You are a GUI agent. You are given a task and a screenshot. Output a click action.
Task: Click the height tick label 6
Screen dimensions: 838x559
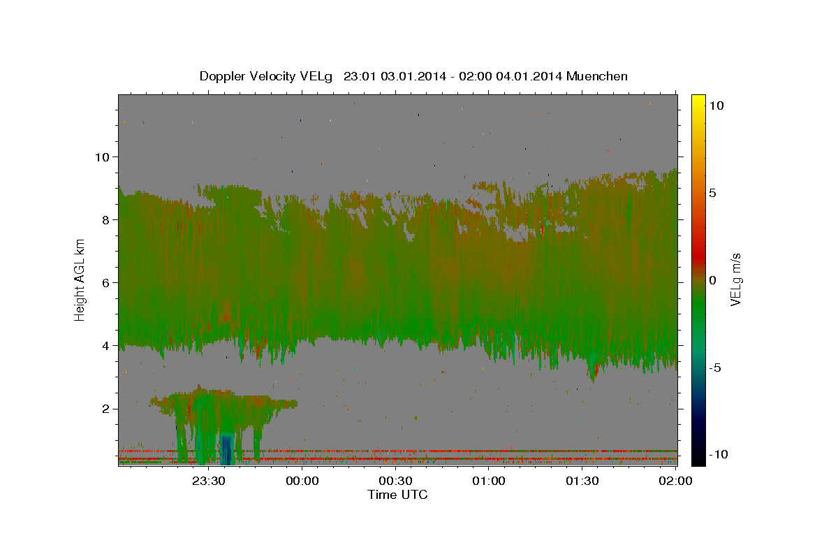point(106,282)
